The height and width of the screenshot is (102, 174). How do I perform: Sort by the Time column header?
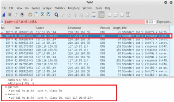25,28
